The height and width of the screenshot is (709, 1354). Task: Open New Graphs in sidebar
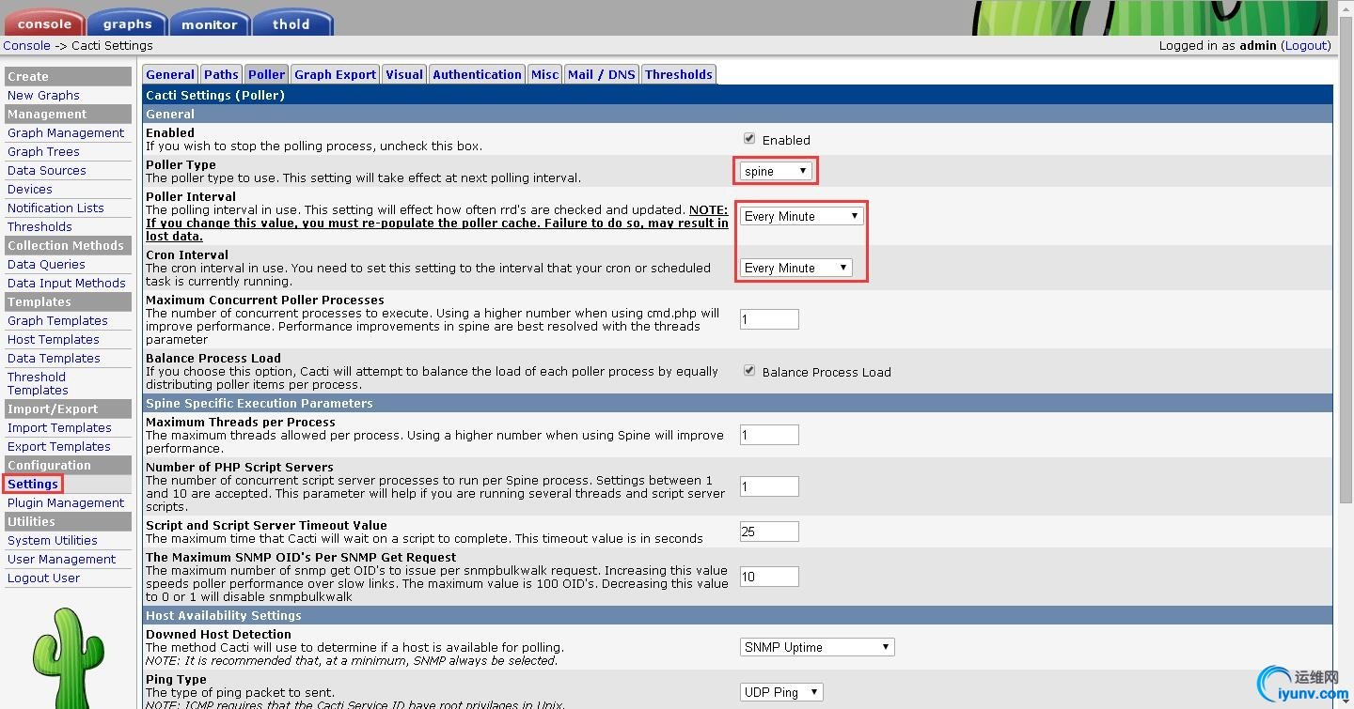pyautogui.click(x=43, y=95)
